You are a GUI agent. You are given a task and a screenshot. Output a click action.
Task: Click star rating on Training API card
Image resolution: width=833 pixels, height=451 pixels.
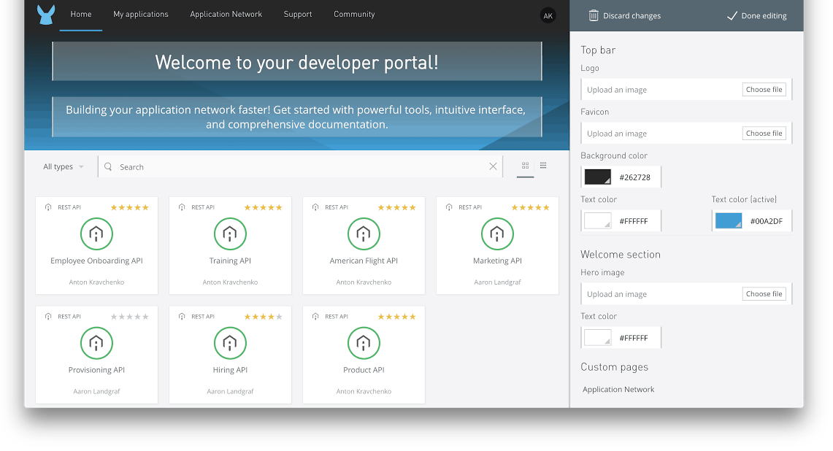point(263,207)
